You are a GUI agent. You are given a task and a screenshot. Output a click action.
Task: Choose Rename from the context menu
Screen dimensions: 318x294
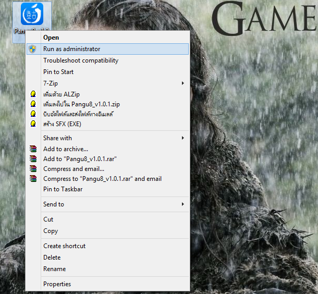pos(108,269)
